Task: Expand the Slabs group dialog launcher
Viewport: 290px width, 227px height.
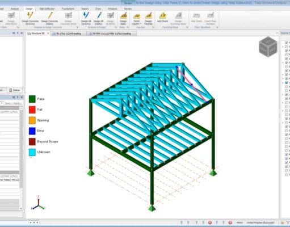Action: tap(128, 27)
